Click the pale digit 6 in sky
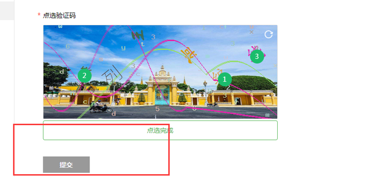Image resolution: width=381 pixels, height=177 pixels. click(x=68, y=46)
